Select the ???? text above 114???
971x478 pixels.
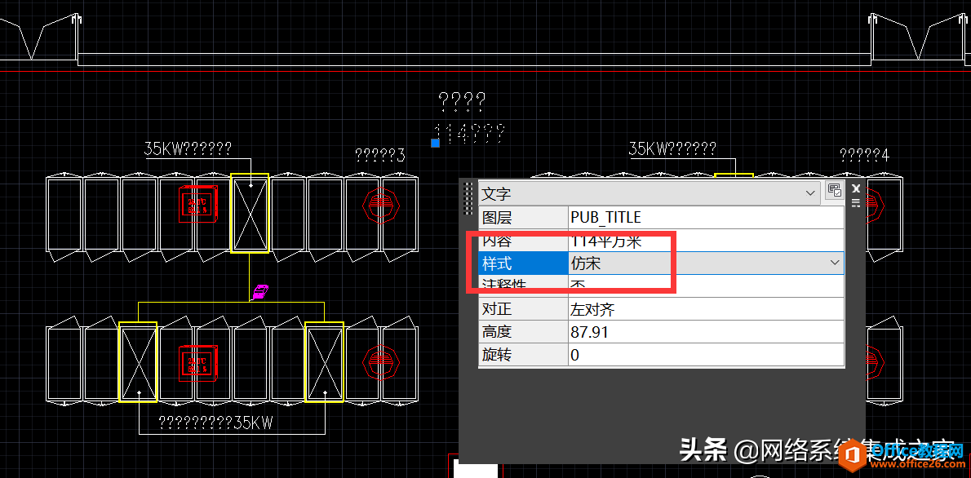click(462, 100)
